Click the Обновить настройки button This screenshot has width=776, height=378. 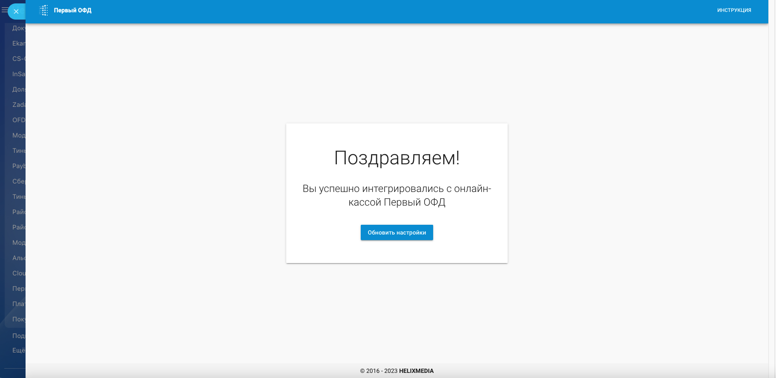click(x=397, y=232)
